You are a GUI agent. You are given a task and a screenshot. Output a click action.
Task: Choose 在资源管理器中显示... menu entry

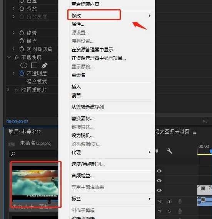(94, 50)
